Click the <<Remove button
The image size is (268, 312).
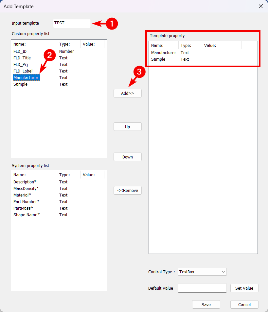coord(127,191)
